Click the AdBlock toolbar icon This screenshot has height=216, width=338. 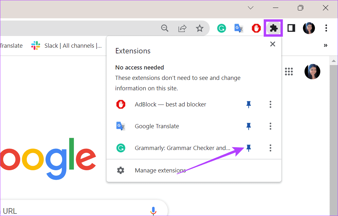pos(256,28)
